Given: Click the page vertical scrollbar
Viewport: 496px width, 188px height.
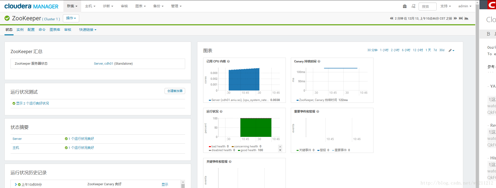Looking at the screenshot, I should coord(477,94).
